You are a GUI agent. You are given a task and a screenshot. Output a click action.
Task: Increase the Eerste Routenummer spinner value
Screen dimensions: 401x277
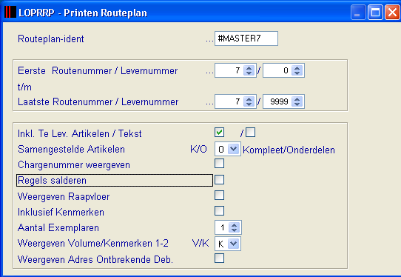point(249,68)
